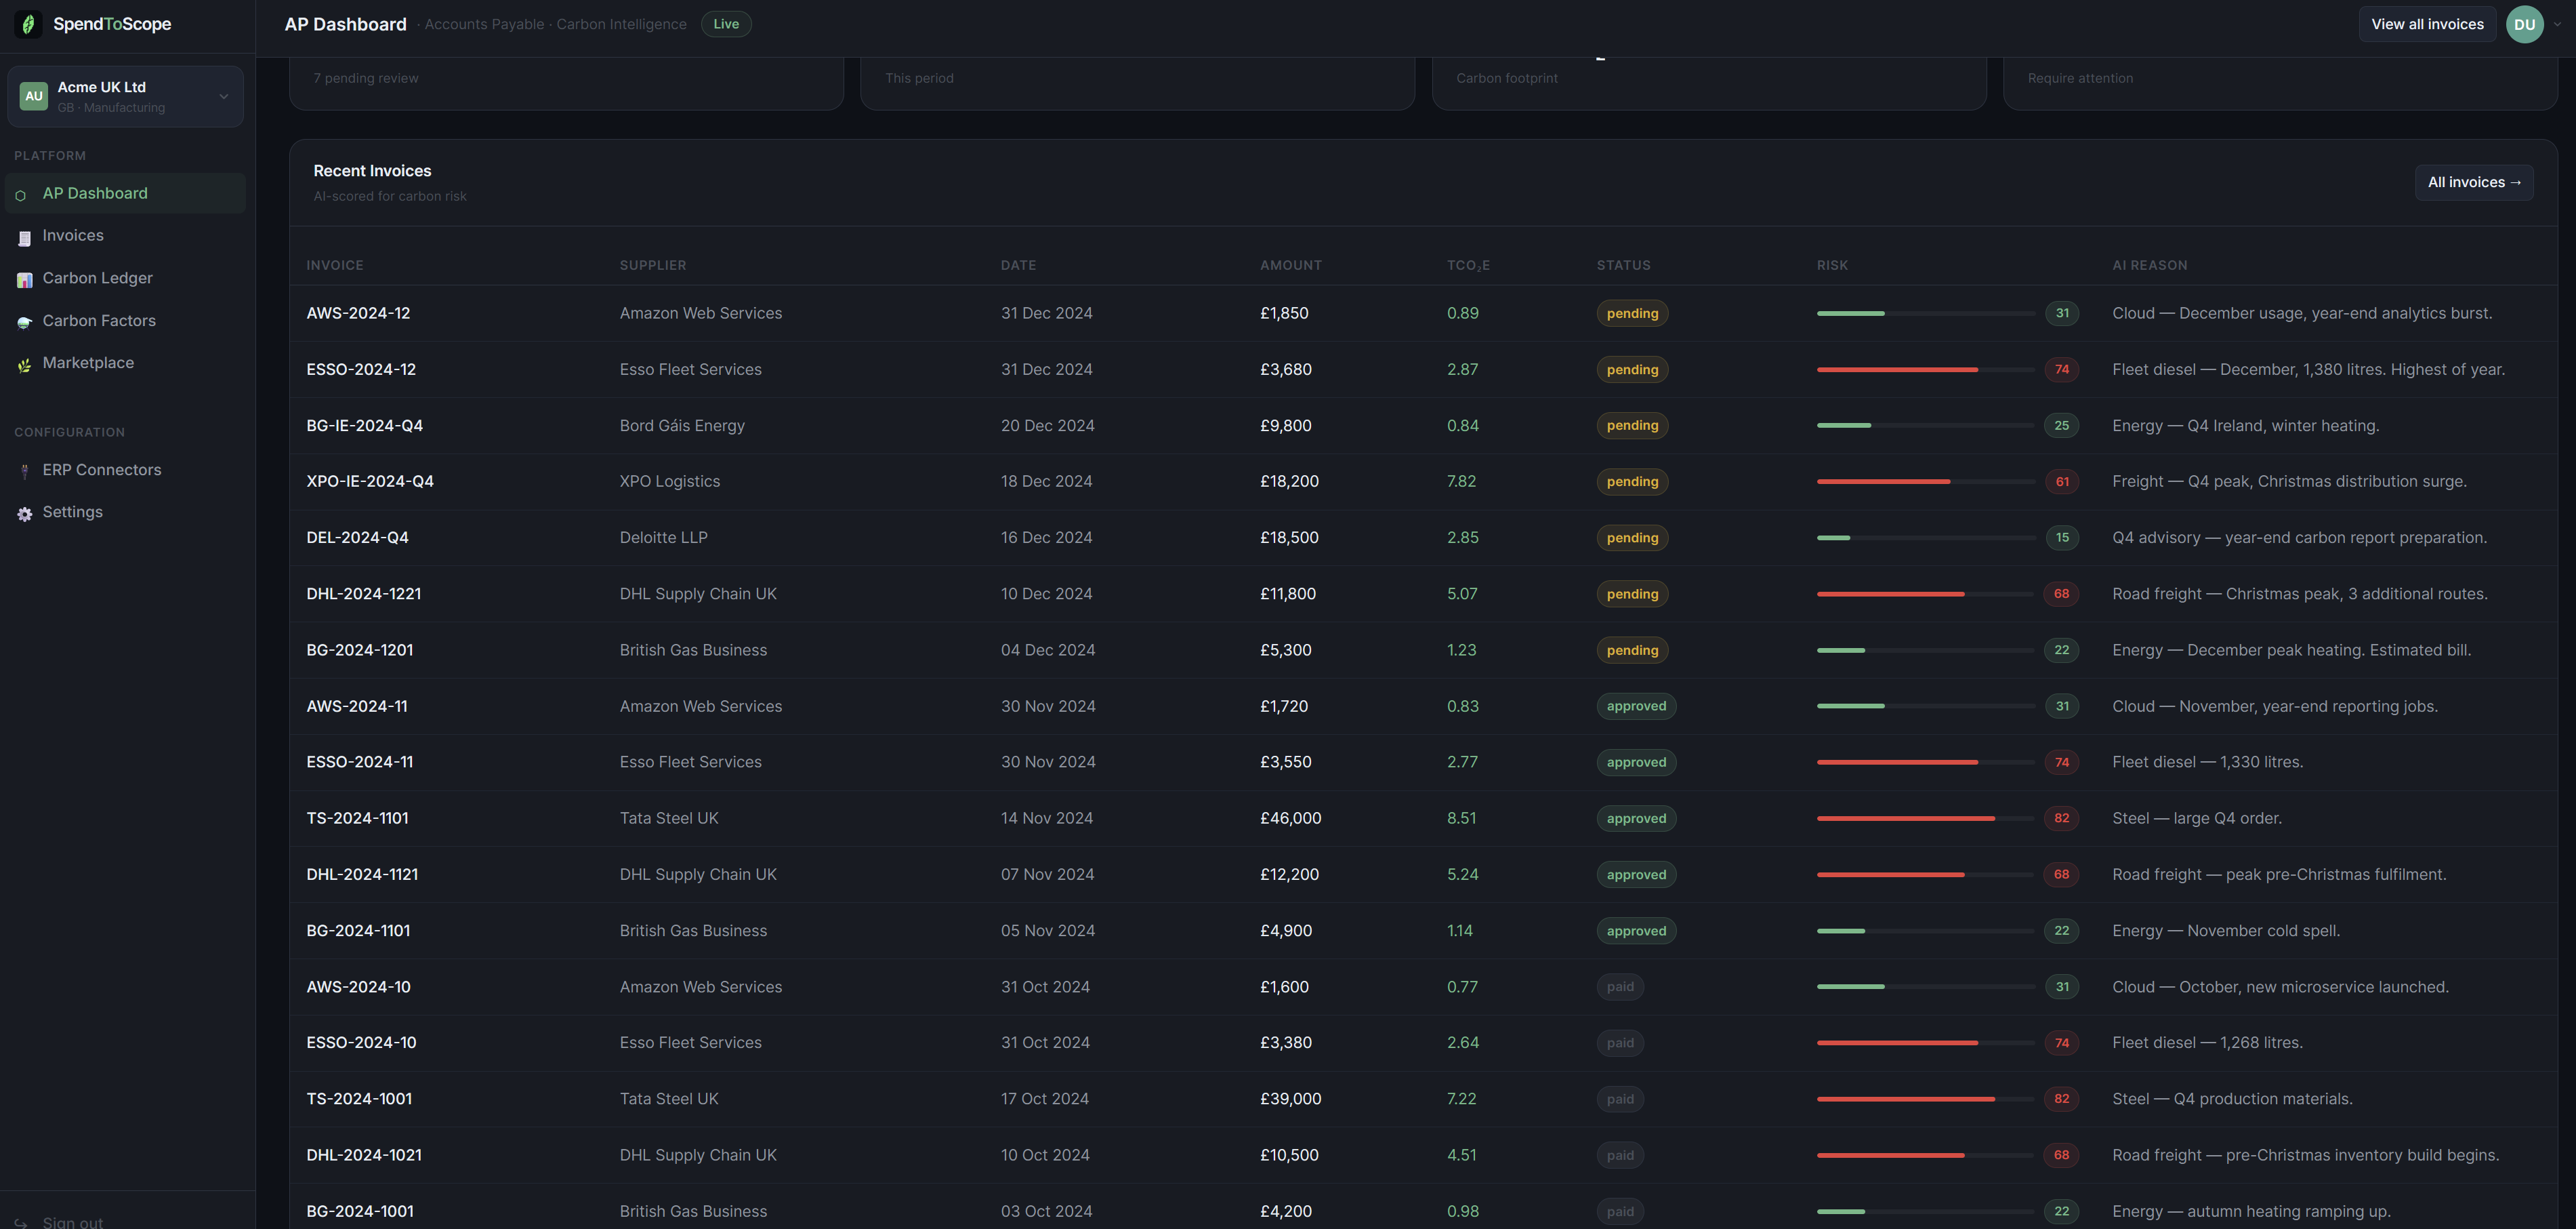
Task: Open invoice TS-2024-1001
Action: pos(359,1099)
